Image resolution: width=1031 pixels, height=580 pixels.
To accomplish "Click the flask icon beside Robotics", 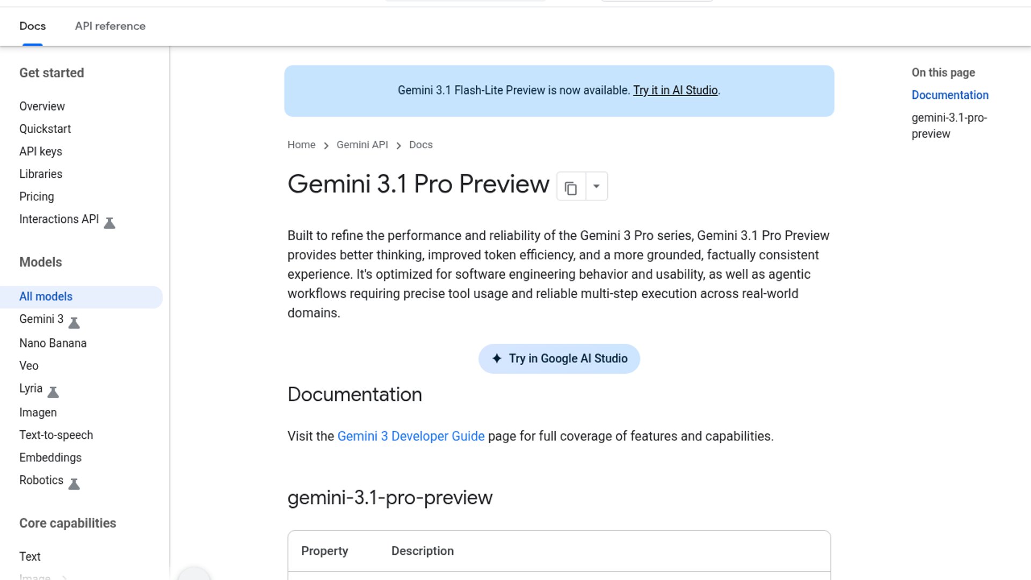I will pos(74,484).
